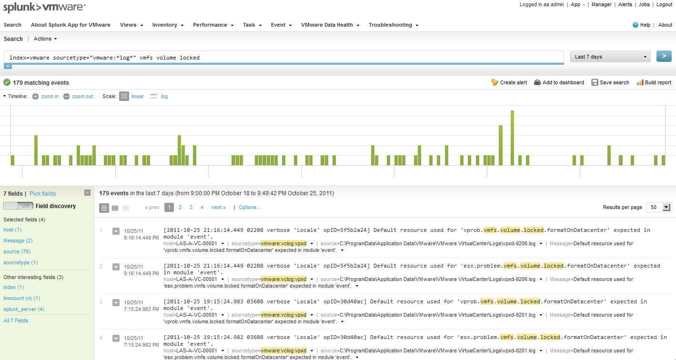Image resolution: width=676 pixels, height=360 pixels.
Task: Click the Help question mark icon
Action: coord(635,25)
